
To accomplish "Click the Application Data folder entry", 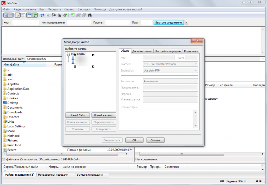I will click(x=18, y=88).
